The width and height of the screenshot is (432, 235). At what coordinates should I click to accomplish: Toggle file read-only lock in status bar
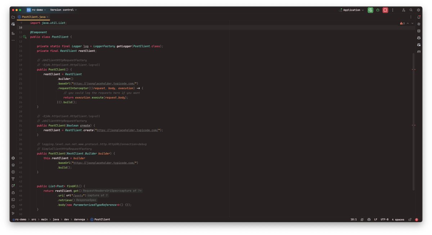(410, 220)
